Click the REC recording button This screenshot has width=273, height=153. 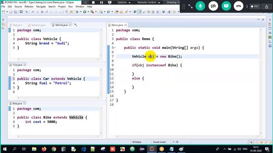pyautogui.click(x=255, y=6)
